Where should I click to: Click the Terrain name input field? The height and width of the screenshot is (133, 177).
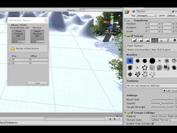coord(153,11)
